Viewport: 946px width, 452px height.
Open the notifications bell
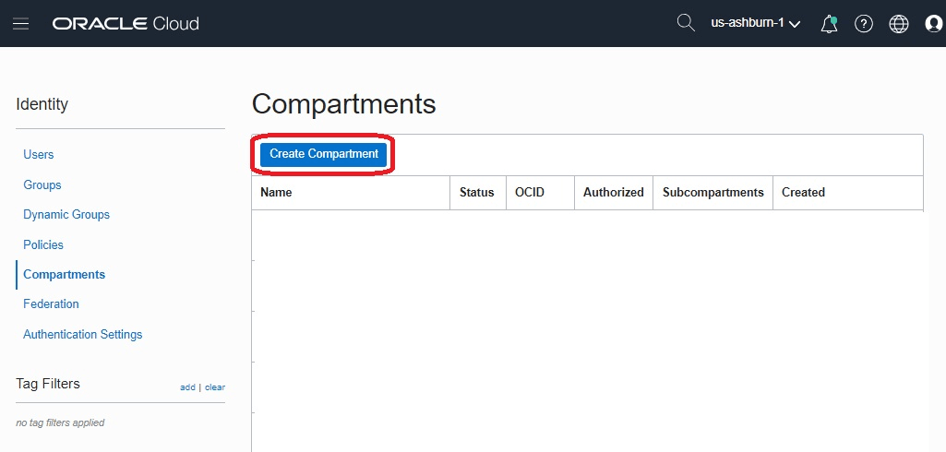click(x=829, y=23)
